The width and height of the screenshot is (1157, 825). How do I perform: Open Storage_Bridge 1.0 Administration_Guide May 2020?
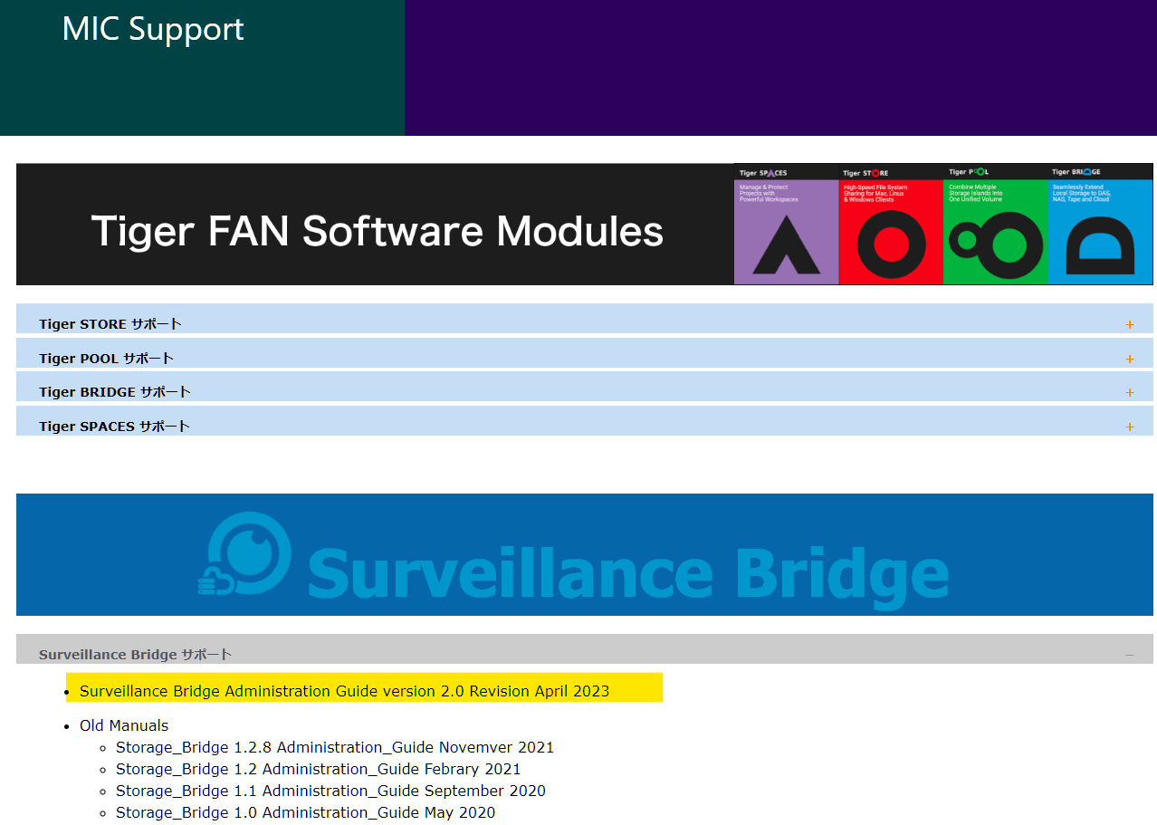(306, 812)
